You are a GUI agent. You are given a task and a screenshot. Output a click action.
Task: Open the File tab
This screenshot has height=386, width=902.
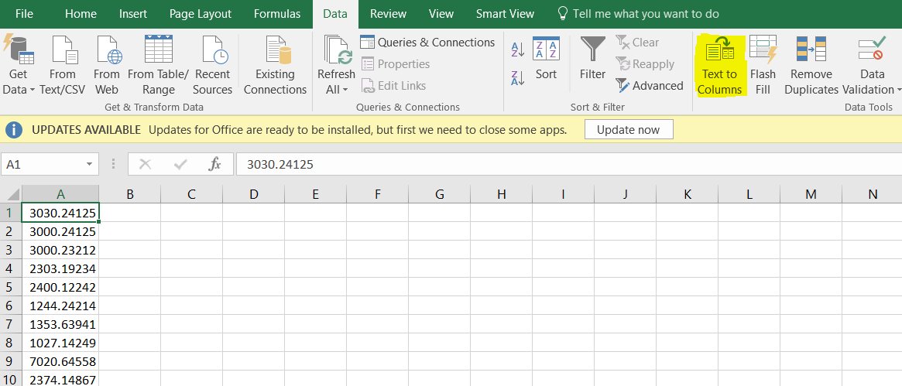(x=24, y=14)
